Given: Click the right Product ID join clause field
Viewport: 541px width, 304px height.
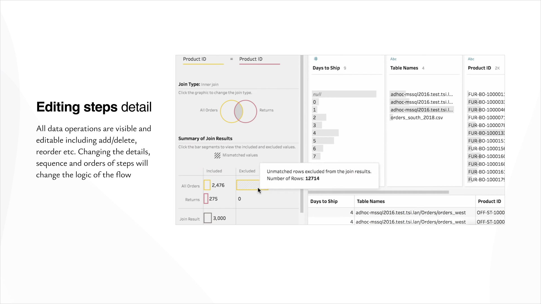Looking at the screenshot, I should [x=260, y=60].
